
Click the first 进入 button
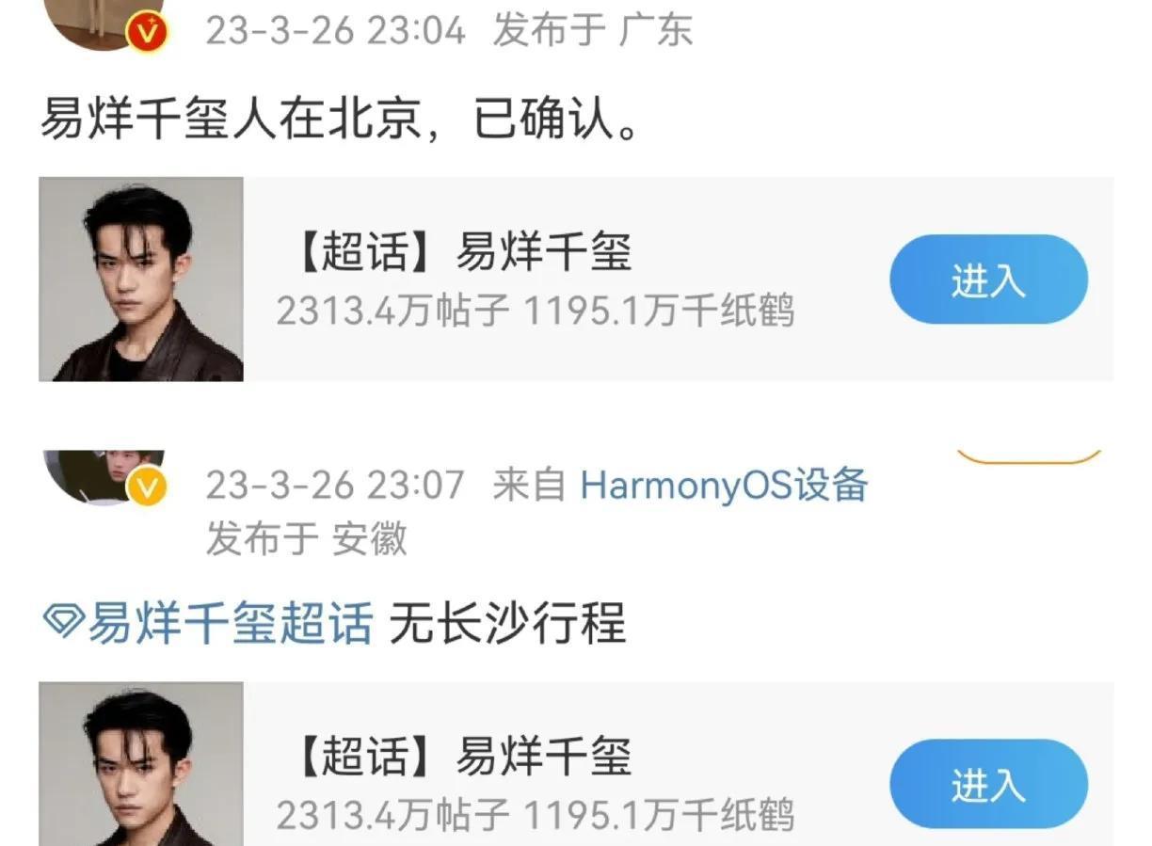(988, 279)
